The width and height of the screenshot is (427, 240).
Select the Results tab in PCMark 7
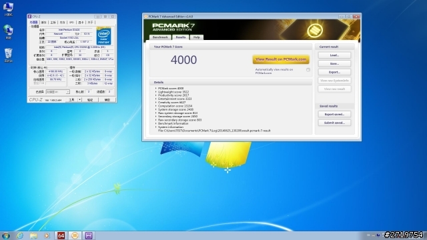pos(181,37)
